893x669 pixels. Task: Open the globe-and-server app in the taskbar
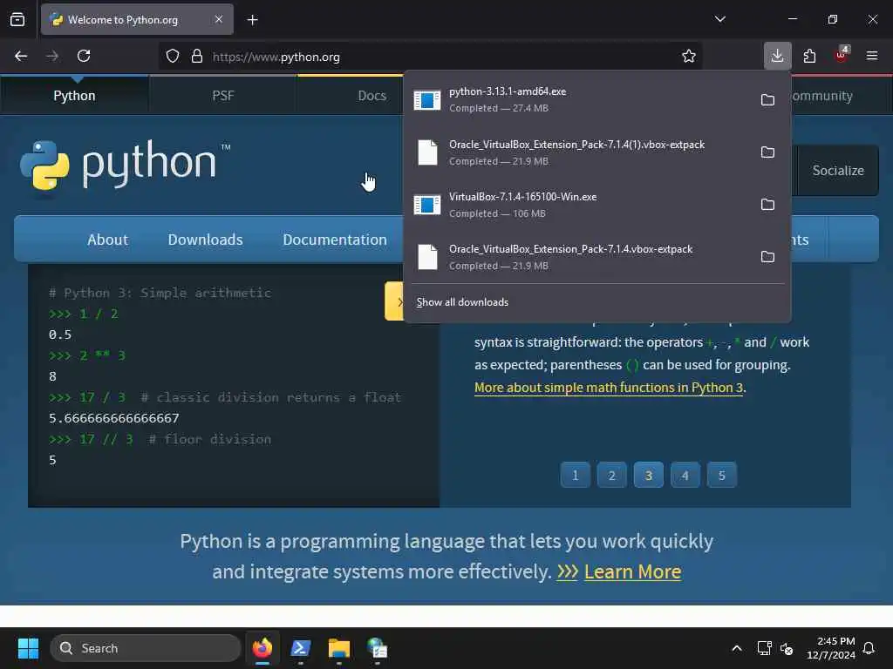[377, 648]
